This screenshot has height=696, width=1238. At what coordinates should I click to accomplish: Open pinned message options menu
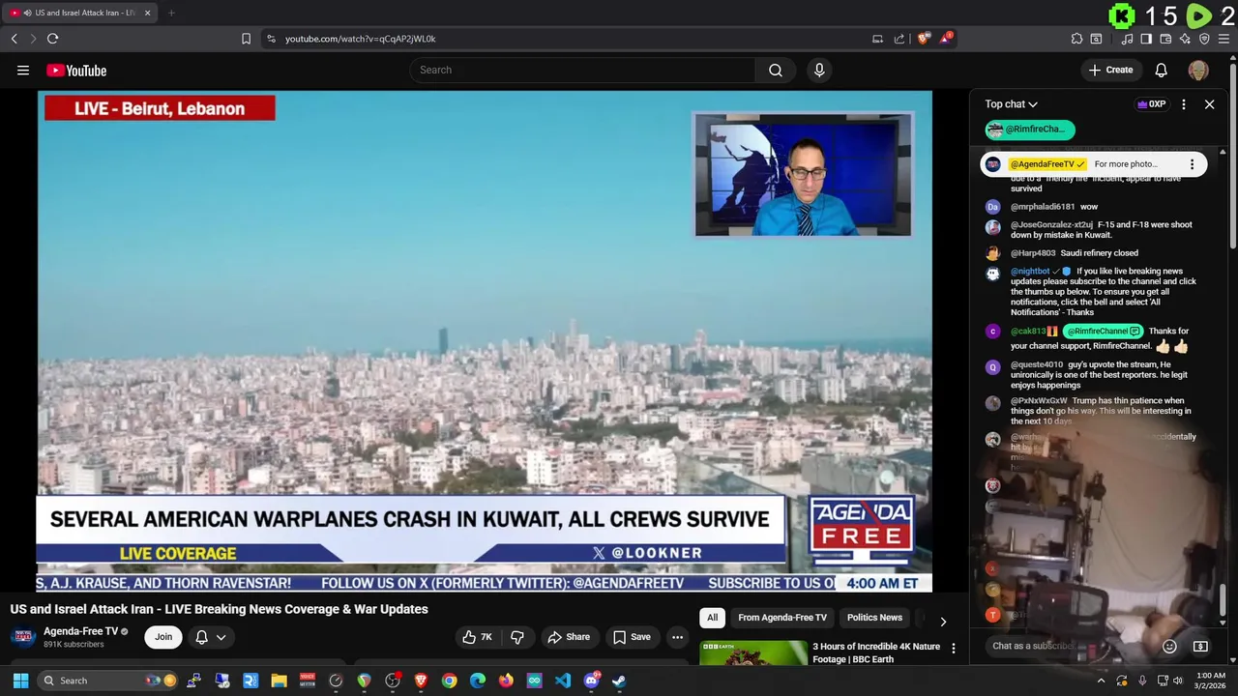pos(1192,164)
